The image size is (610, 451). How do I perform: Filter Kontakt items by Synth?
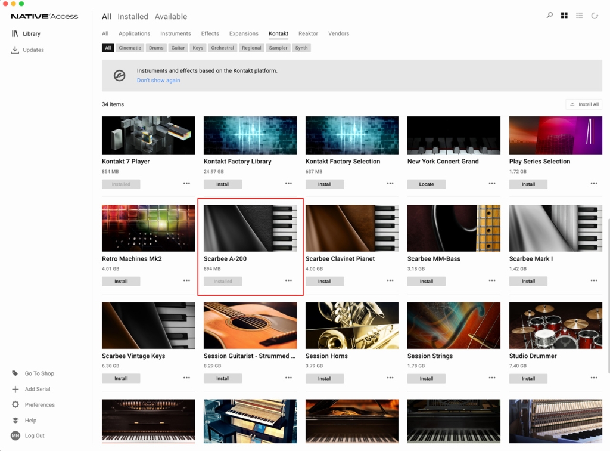(301, 48)
